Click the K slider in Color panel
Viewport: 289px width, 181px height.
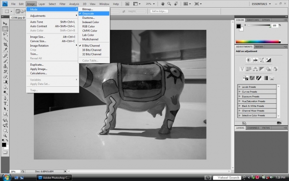coord(259,25)
